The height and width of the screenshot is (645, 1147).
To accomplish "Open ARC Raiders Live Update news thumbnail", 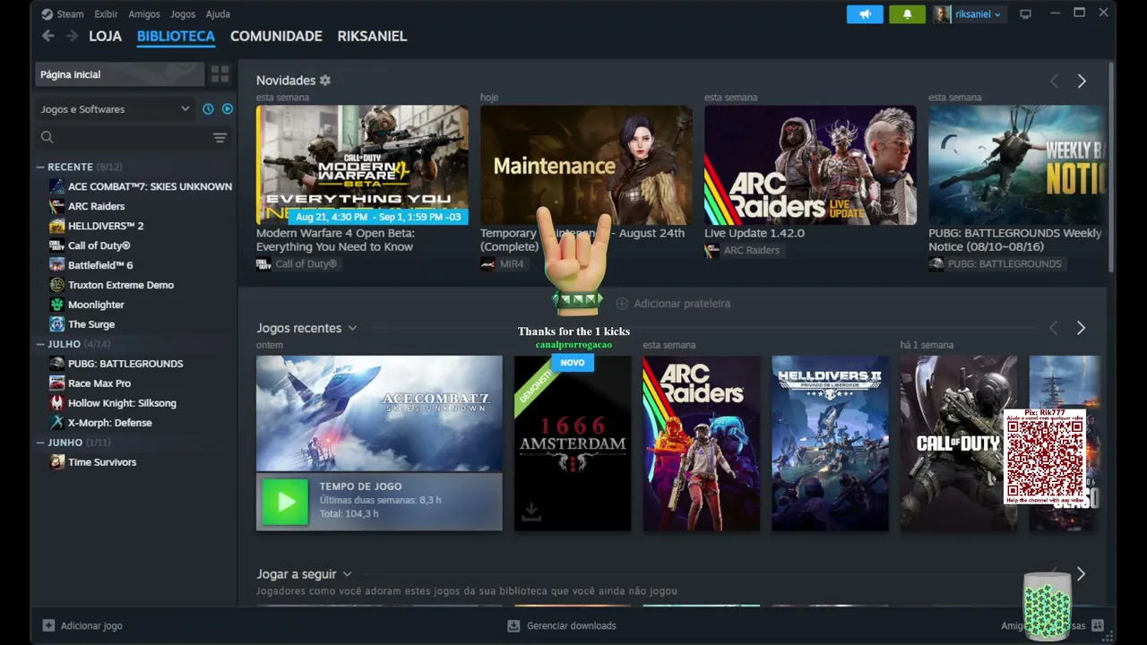I will click(810, 165).
